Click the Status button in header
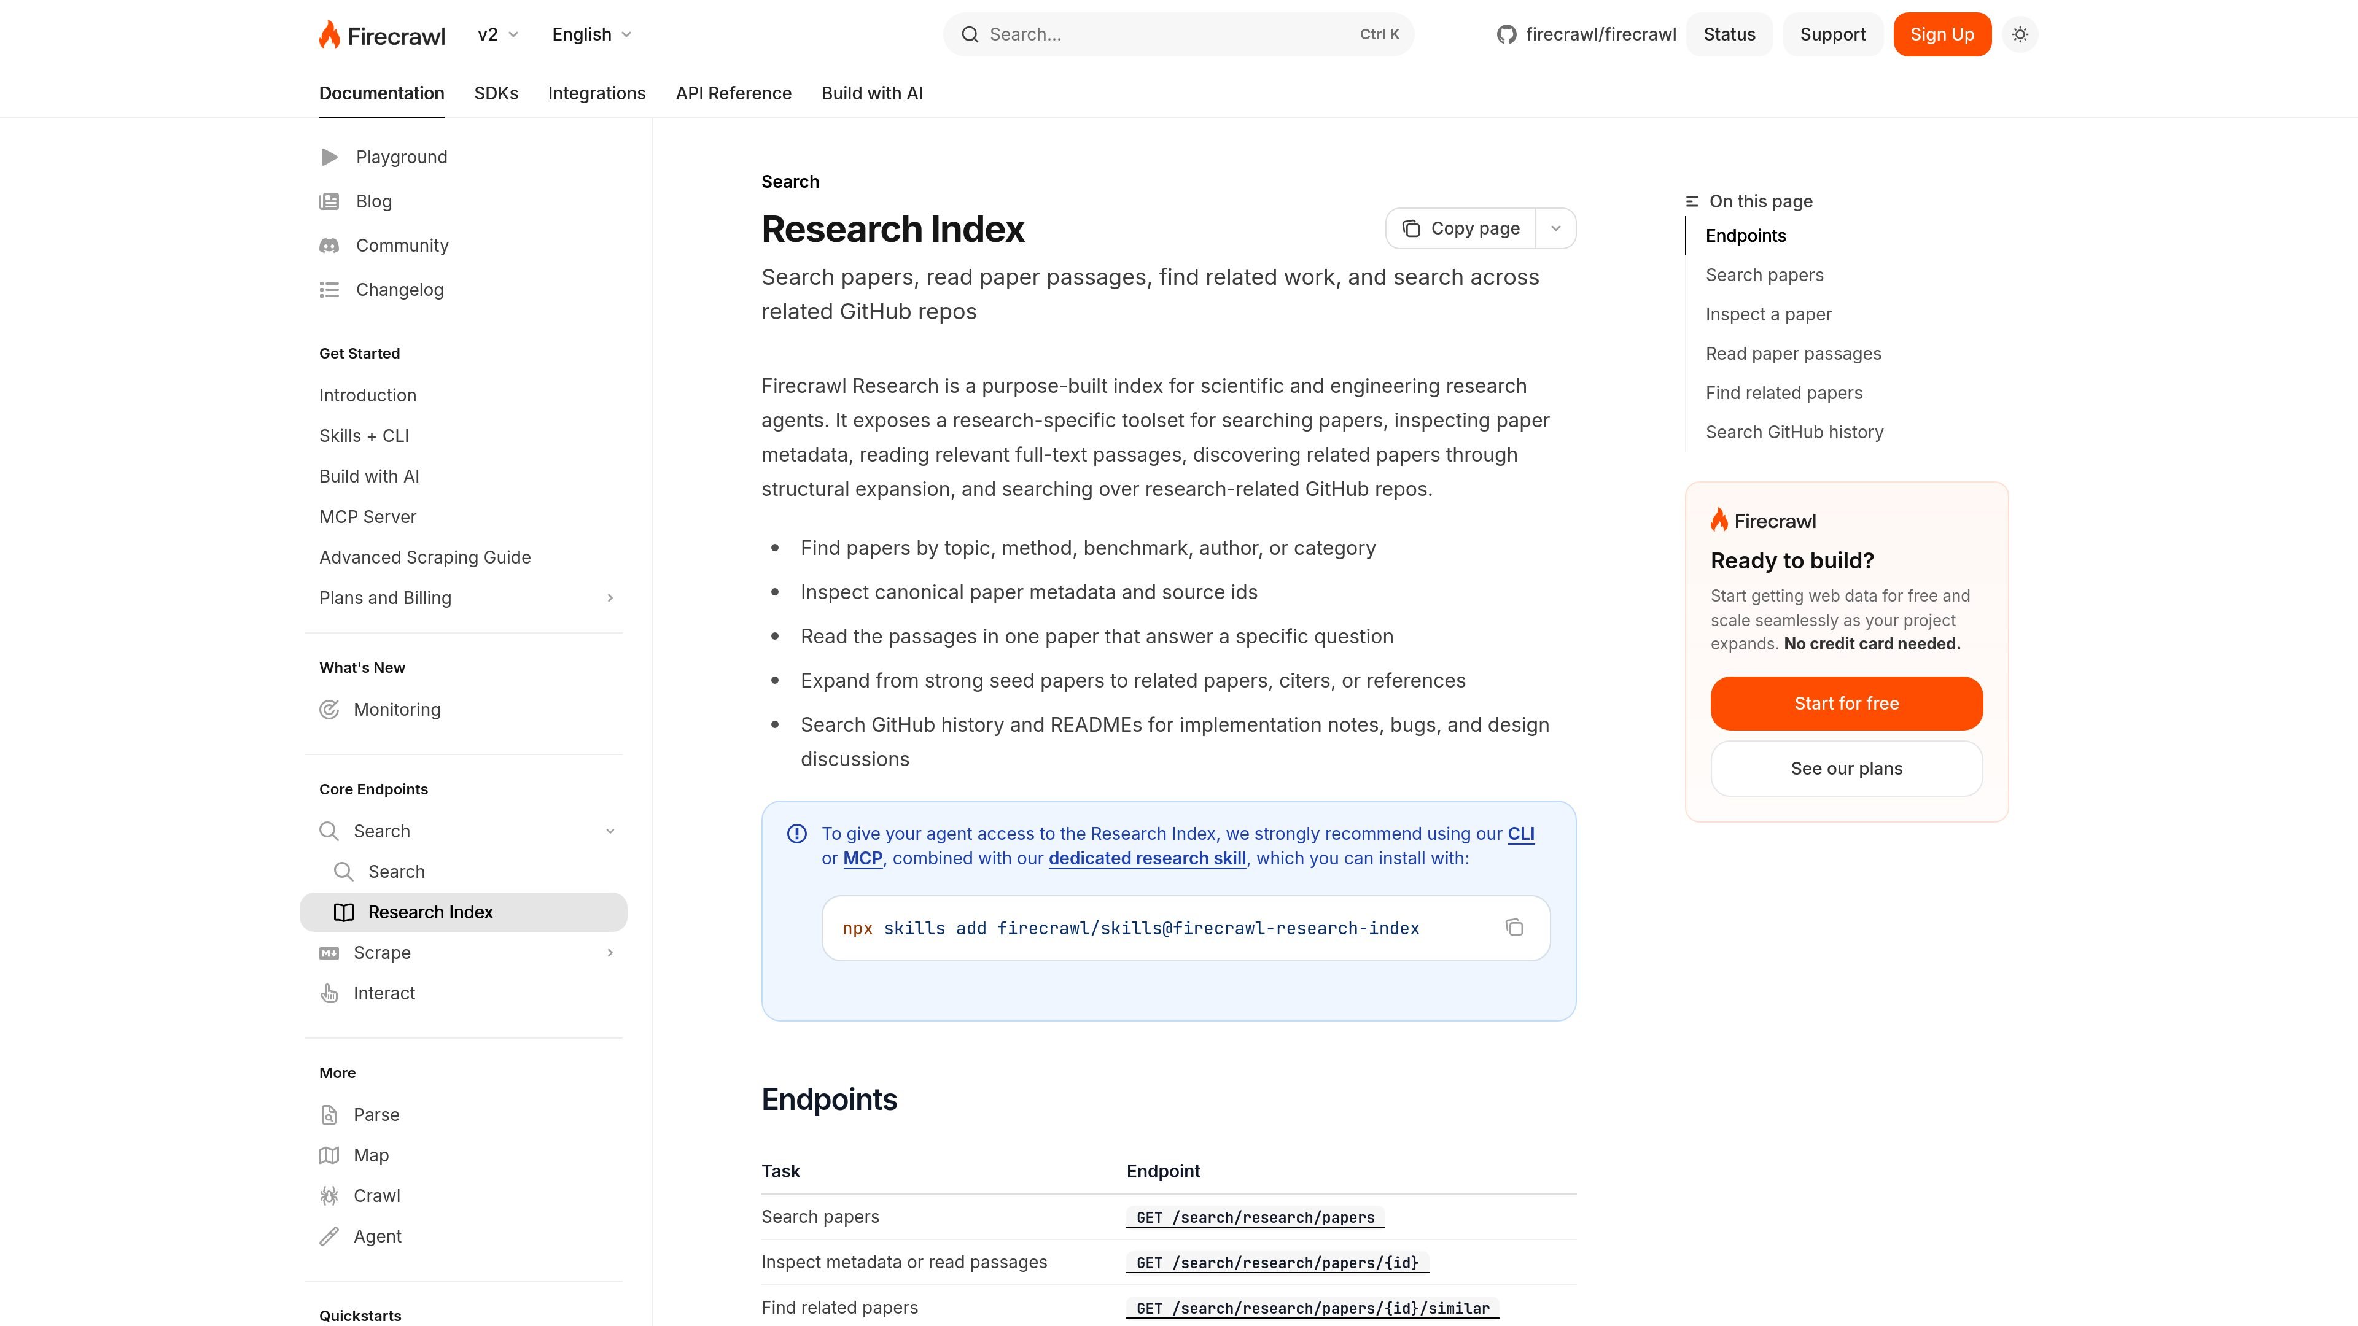 pos(1729,35)
